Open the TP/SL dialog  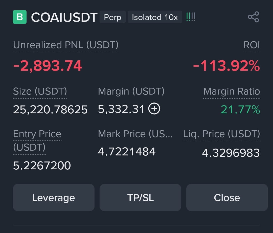coord(140,198)
